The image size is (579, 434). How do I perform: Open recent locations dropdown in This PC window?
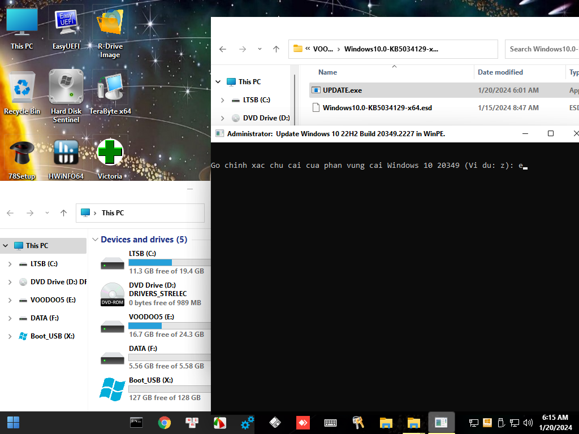click(47, 213)
